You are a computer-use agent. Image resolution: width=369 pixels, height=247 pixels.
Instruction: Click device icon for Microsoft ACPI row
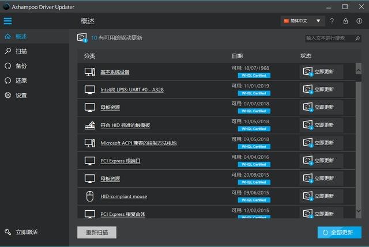[x=90, y=143]
